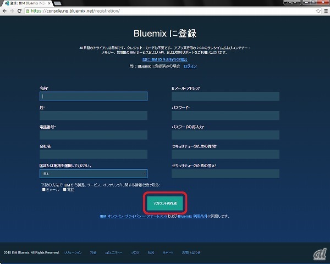Click footer 状況 status link
This screenshot has width=330, height=264.
coord(151,252)
